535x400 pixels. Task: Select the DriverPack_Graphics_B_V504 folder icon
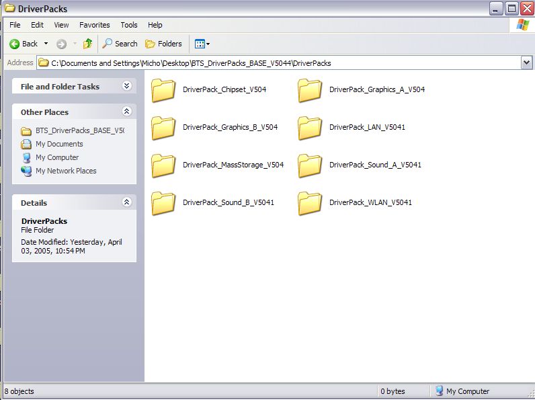(163, 128)
